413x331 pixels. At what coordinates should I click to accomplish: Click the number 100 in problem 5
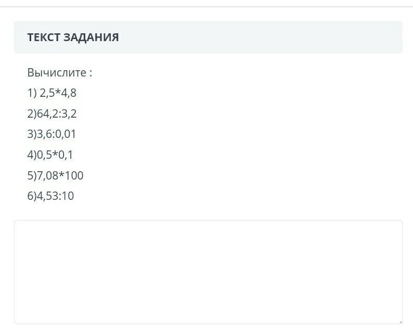[x=74, y=175]
